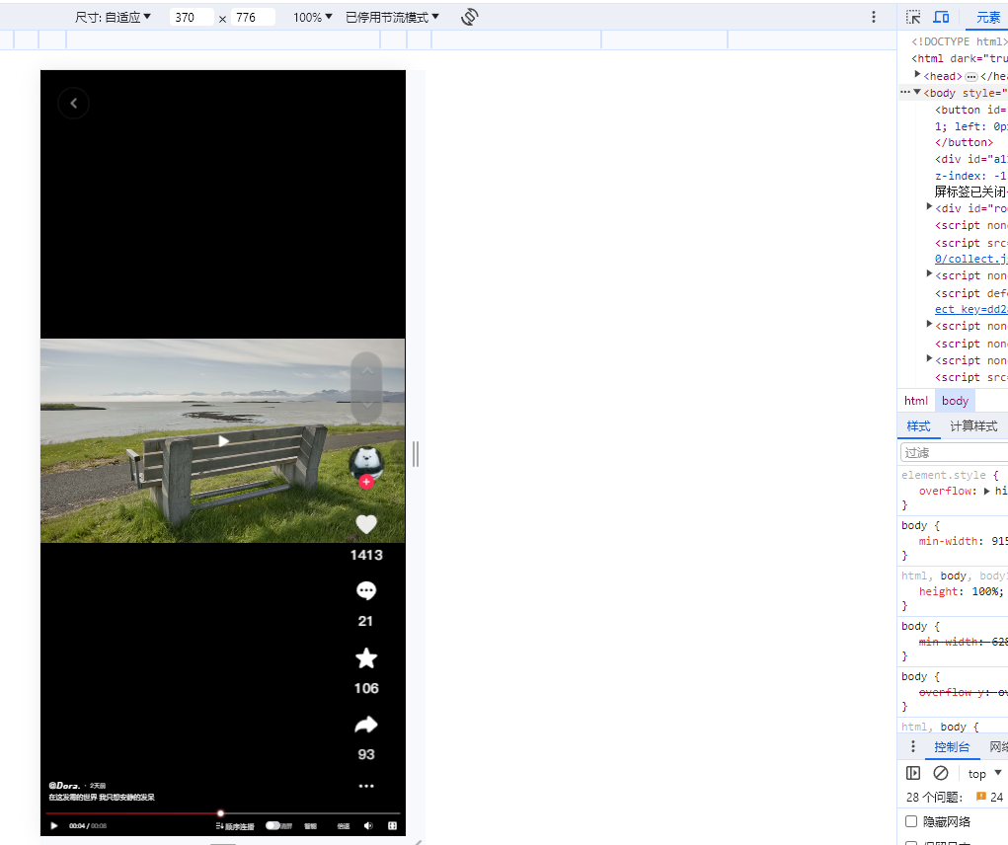
Task: Like the video with the heart icon
Action: pos(366,525)
